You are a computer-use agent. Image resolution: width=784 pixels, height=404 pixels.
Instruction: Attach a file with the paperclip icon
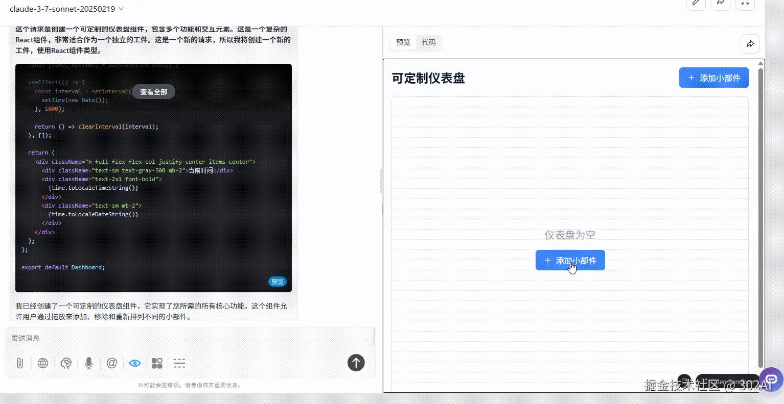tap(20, 363)
